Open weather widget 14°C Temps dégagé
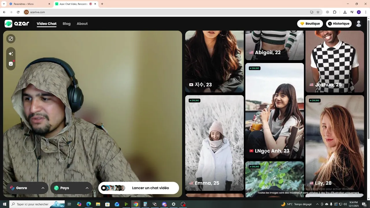 point(296,204)
